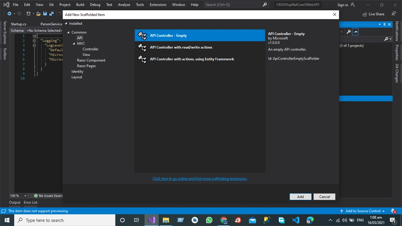
Task: Click the Sign in account icon
Action: pyautogui.click(x=353, y=5)
